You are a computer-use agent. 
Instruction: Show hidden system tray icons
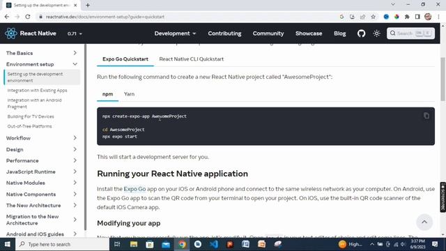pyautogui.click(x=372, y=244)
